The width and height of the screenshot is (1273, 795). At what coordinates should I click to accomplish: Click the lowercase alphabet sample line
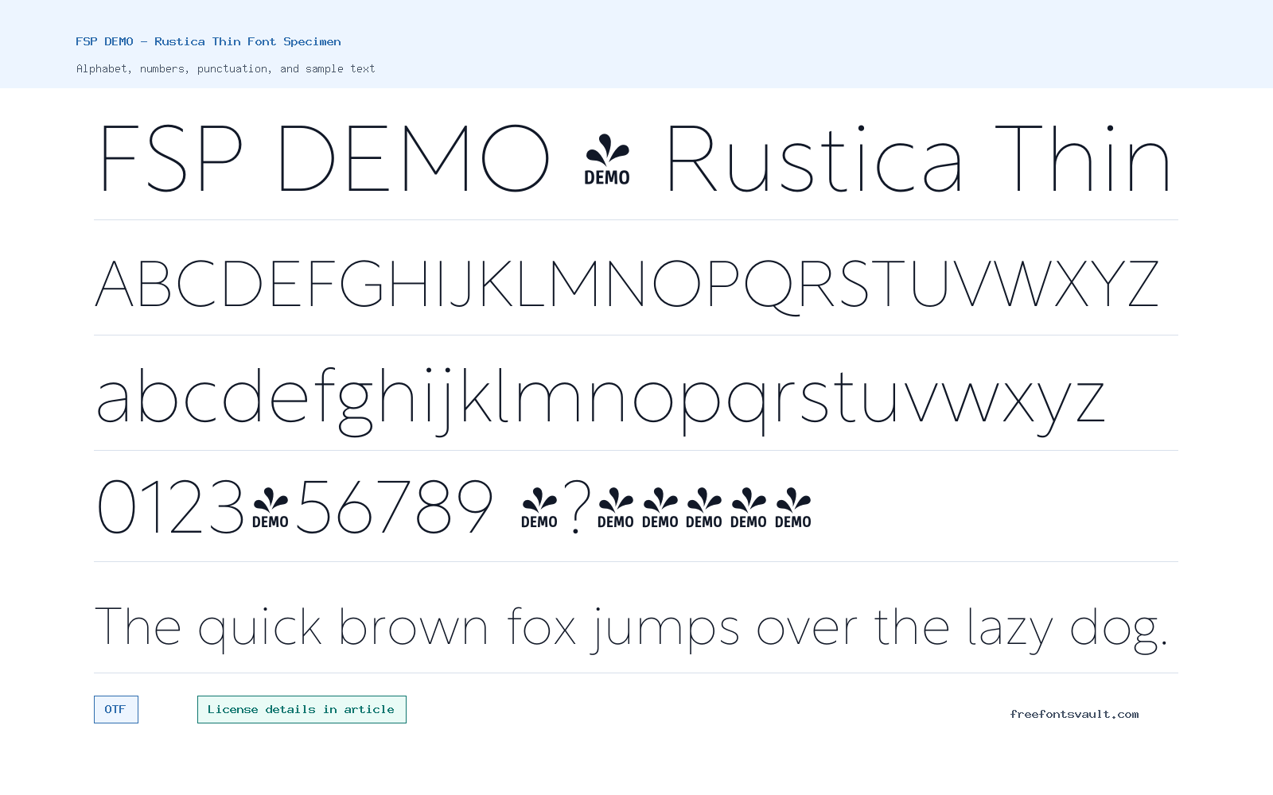601,401
